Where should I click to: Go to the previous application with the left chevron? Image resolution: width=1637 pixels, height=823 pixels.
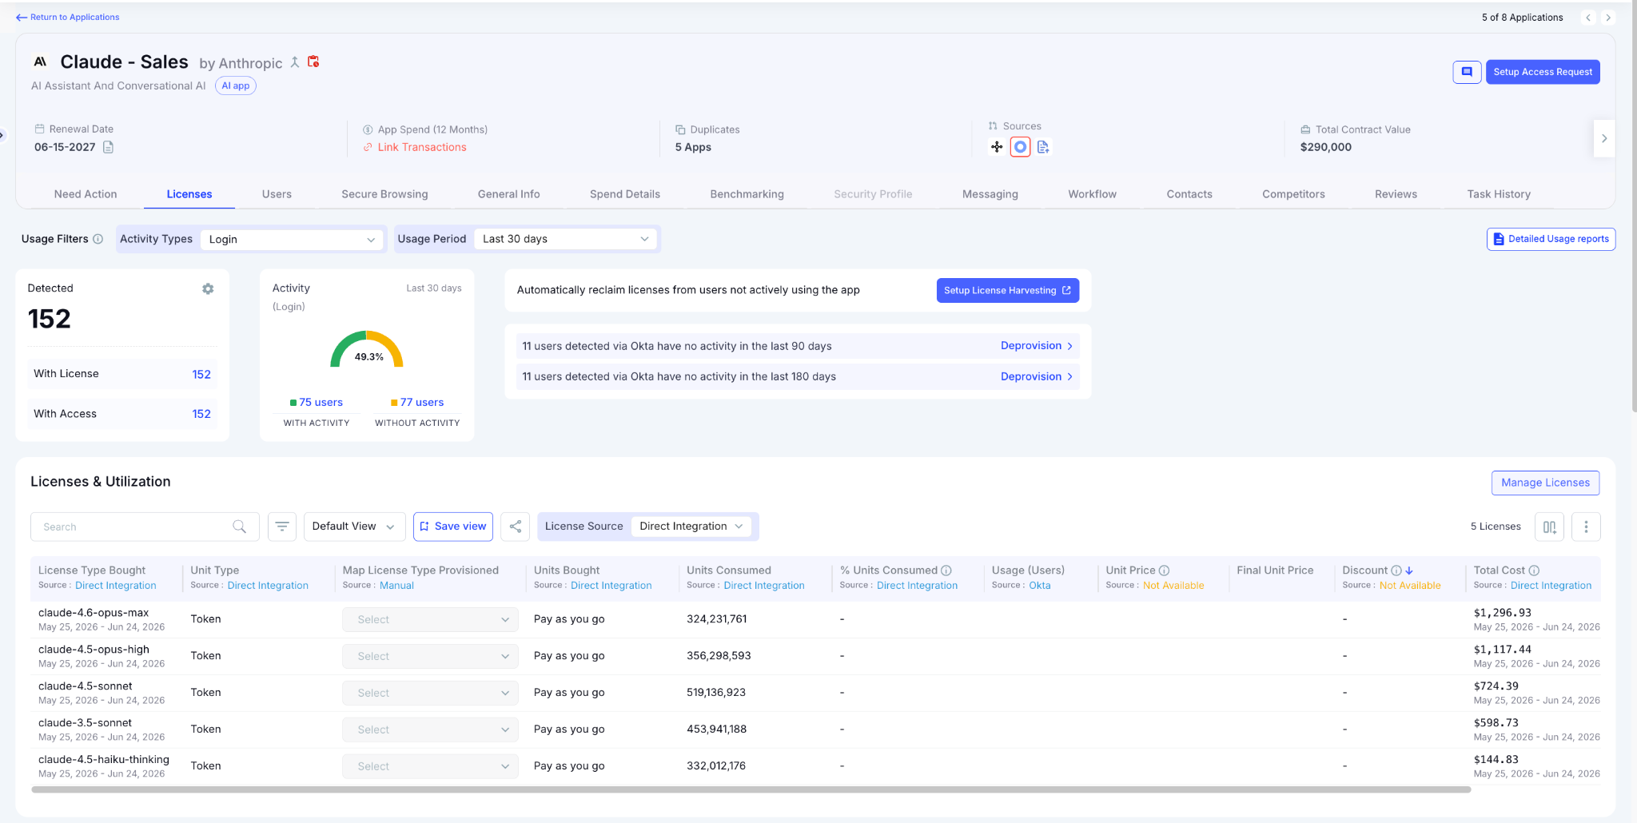point(1589,18)
